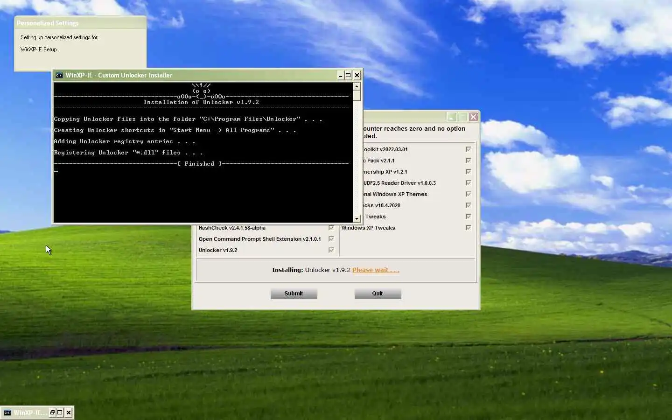This screenshot has height=420, width=672.
Task: Toggle the Pack v2.1.1 checkbox
Action: click(x=469, y=161)
